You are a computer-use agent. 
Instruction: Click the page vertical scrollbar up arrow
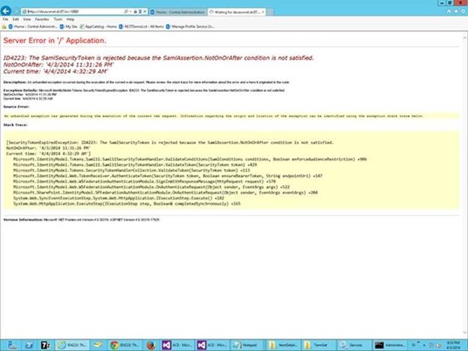point(465,38)
